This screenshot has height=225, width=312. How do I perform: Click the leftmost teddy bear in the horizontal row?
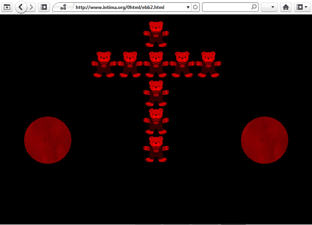pyautogui.click(x=104, y=64)
